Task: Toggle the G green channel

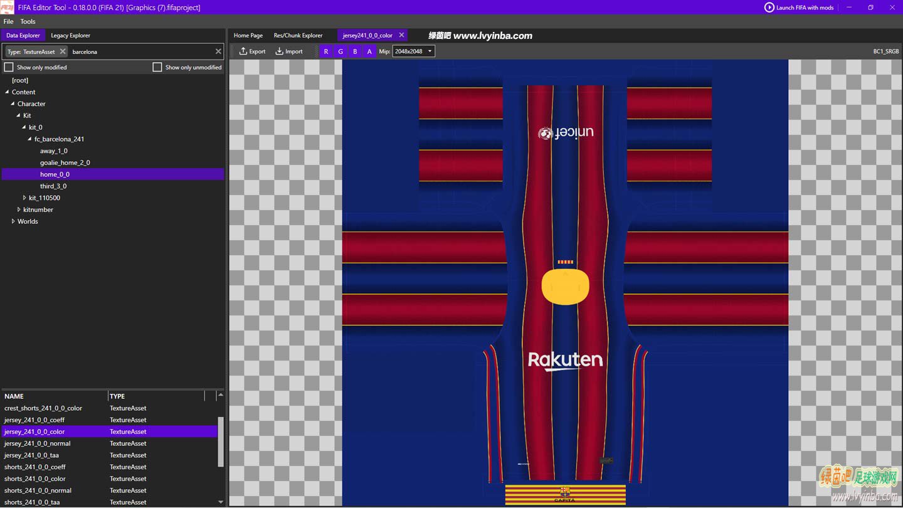Action: click(341, 51)
